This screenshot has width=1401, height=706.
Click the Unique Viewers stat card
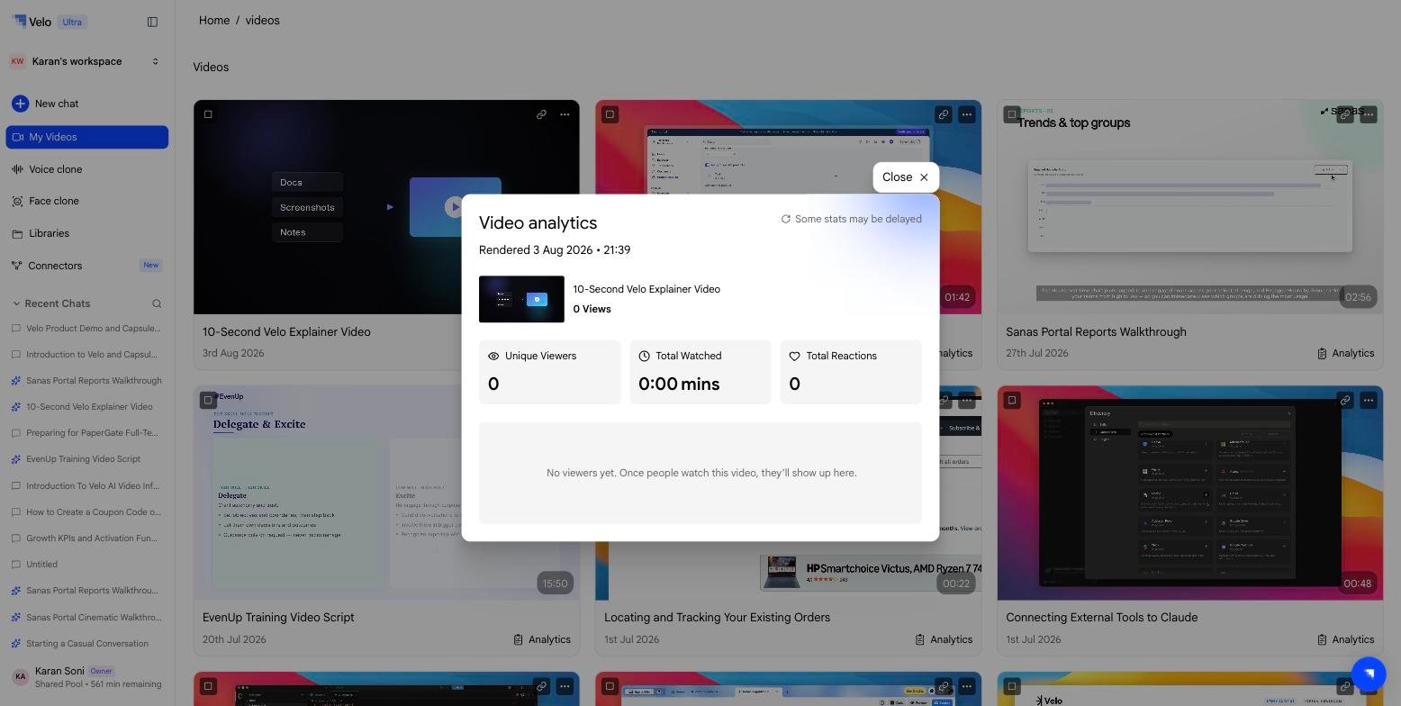point(549,372)
